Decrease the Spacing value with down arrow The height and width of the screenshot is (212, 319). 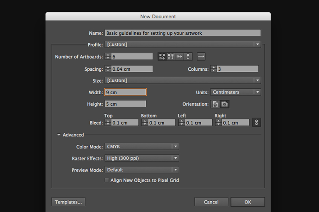click(x=107, y=70)
